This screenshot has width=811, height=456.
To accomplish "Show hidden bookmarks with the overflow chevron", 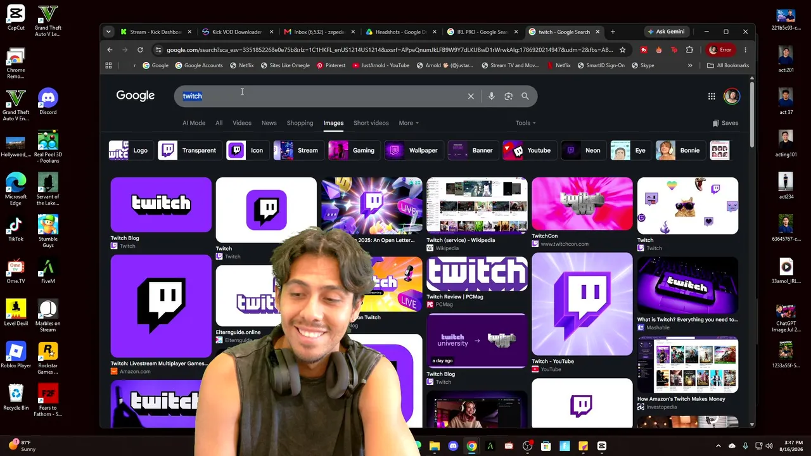I will click(x=690, y=65).
